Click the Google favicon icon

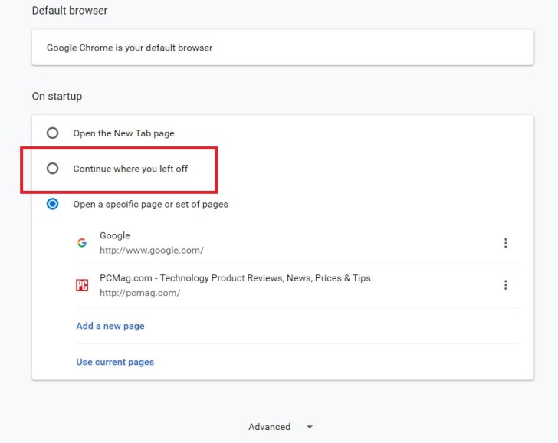[82, 243]
